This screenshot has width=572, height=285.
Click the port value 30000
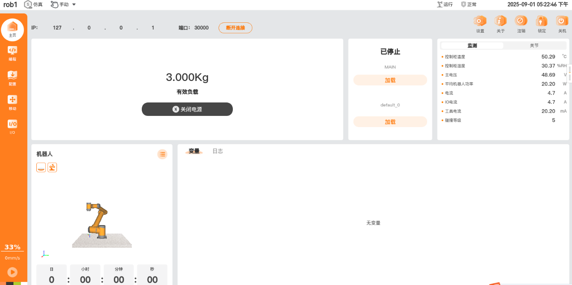click(x=201, y=28)
